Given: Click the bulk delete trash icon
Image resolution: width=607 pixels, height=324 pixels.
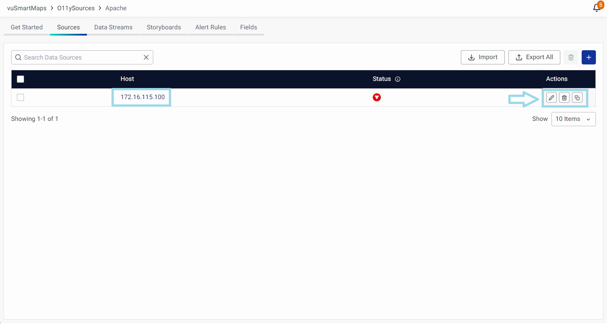Looking at the screenshot, I should click(x=571, y=57).
